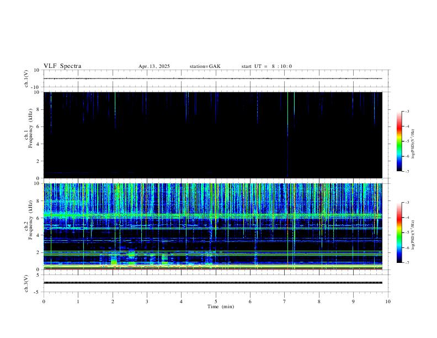Click the ch.2 Frequency (kHz) axis label
This screenshot has width=437, height=338.
click(29, 220)
